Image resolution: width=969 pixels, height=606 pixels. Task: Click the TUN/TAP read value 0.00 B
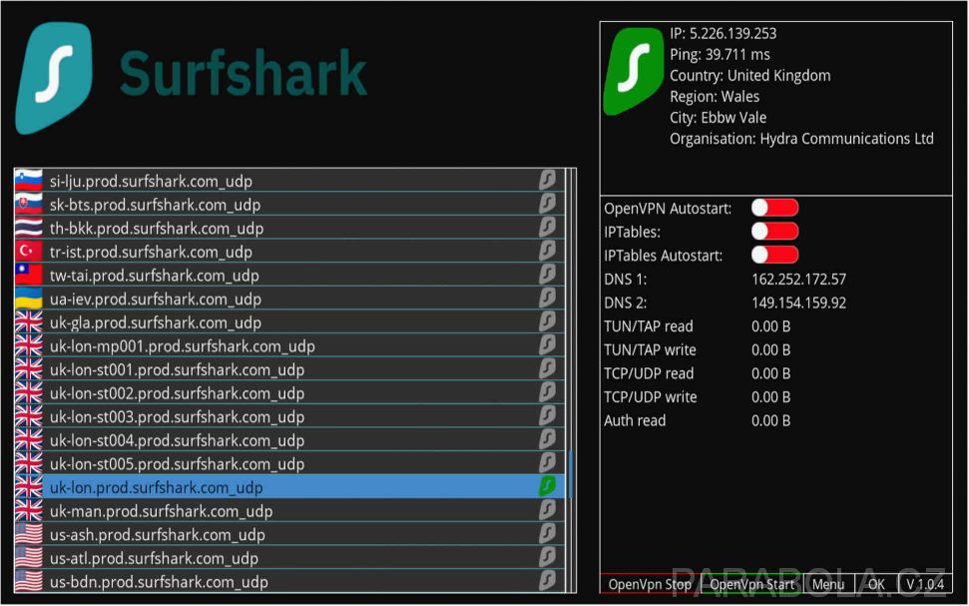770,325
